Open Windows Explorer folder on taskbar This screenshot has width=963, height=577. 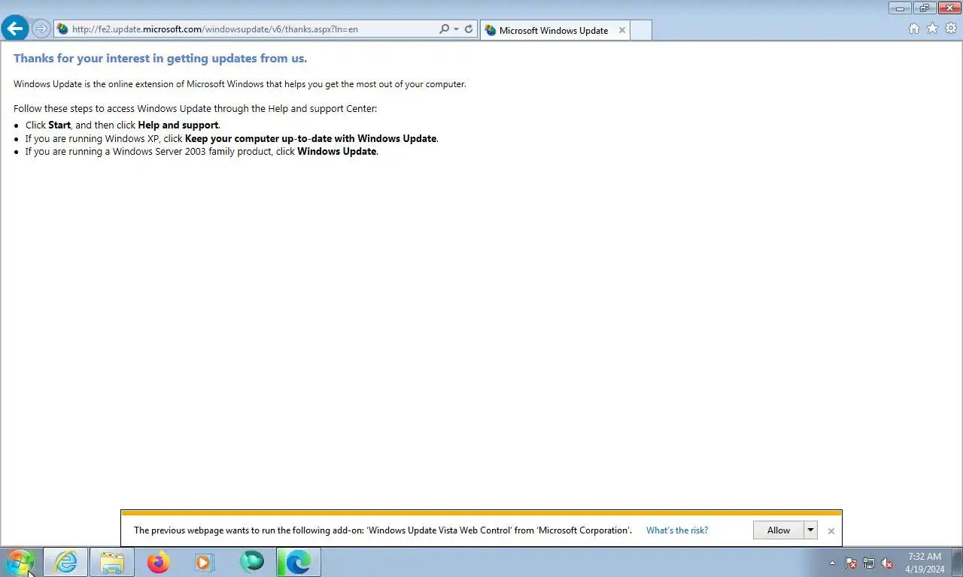pos(112,562)
